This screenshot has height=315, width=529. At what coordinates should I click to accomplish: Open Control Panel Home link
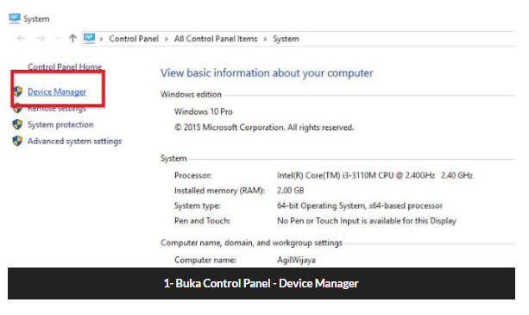click(x=65, y=66)
